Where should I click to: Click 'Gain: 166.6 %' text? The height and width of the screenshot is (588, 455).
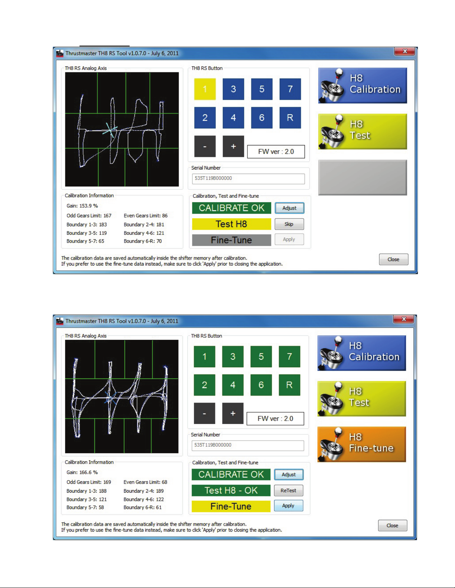pyautogui.click(x=82, y=472)
